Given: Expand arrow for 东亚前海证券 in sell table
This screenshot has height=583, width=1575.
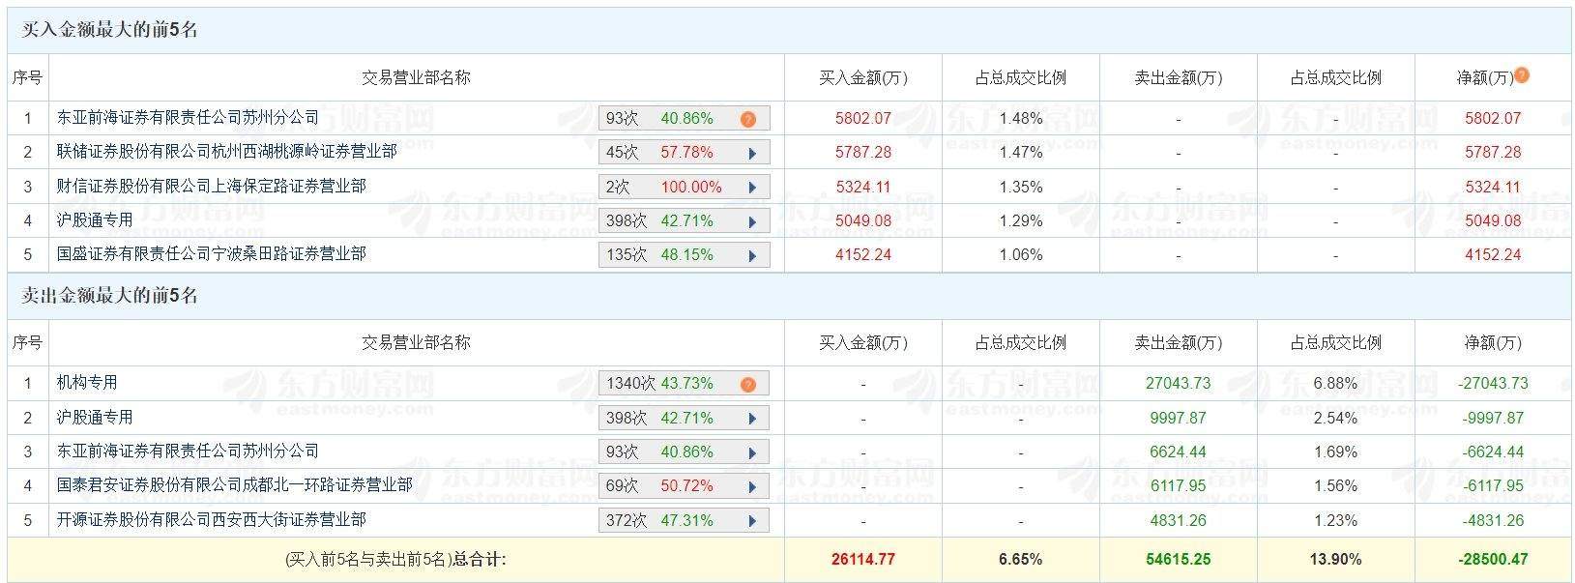Looking at the screenshot, I should pos(752,452).
